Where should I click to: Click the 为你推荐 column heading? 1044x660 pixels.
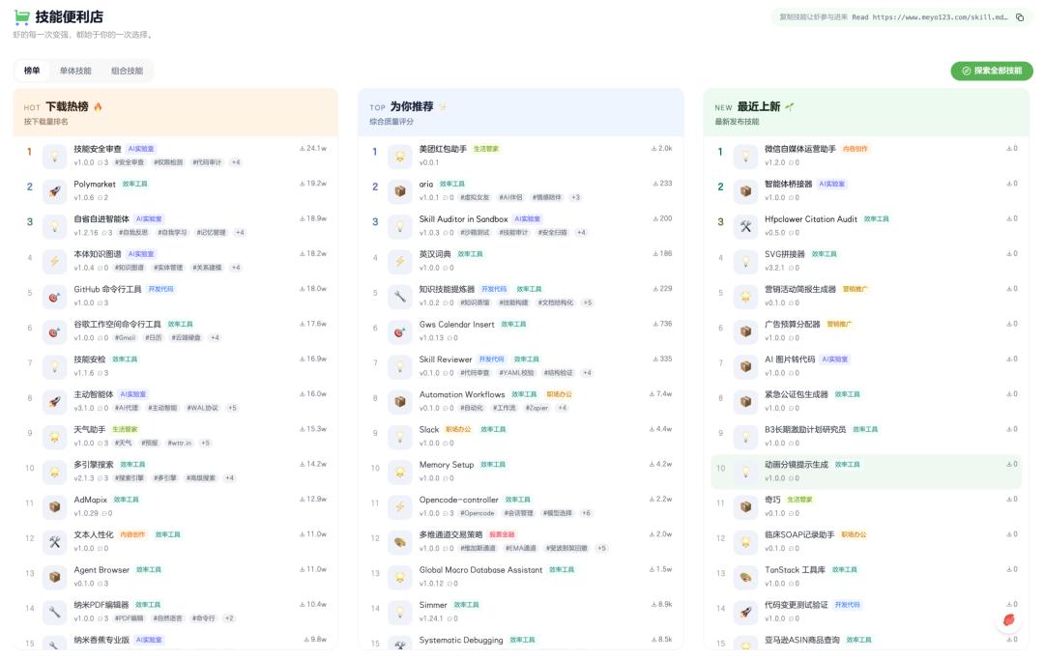[412, 106]
